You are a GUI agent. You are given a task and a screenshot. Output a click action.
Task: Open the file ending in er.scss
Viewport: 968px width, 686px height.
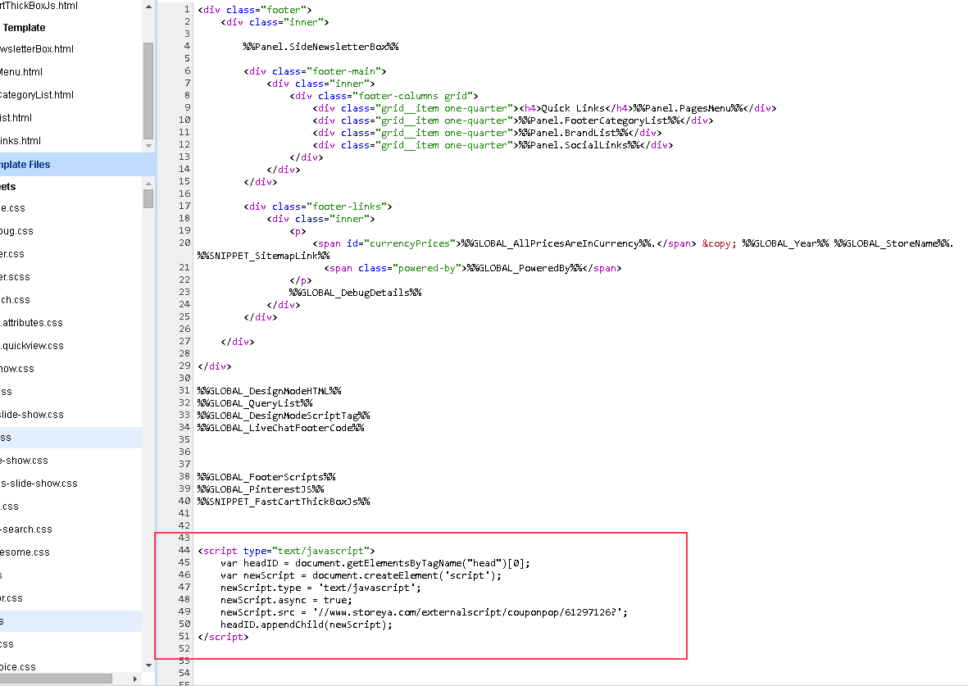(16, 277)
